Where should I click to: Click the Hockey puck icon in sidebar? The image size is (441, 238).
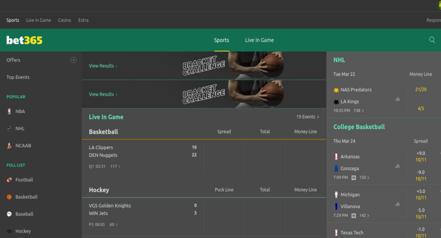click(x=9, y=231)
